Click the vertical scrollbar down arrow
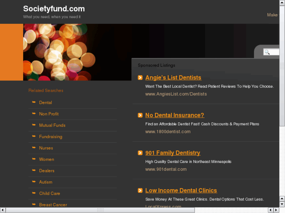Image resolution: width=285 pixels, height=213 pixels. [x=282, y=204]
